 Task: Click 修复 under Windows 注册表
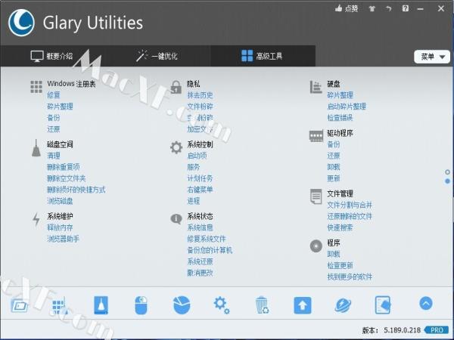point(54,95)
